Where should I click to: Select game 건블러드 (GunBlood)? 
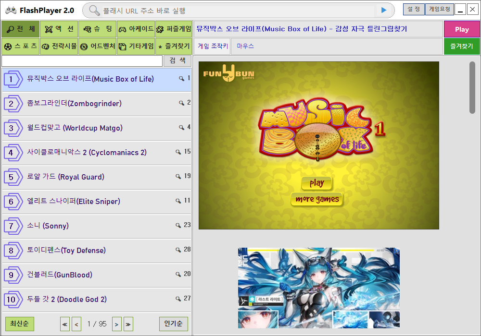point(97,275)
